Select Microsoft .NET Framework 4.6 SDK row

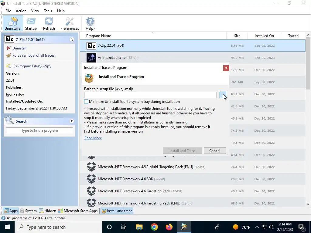click(x=192, y=179)
